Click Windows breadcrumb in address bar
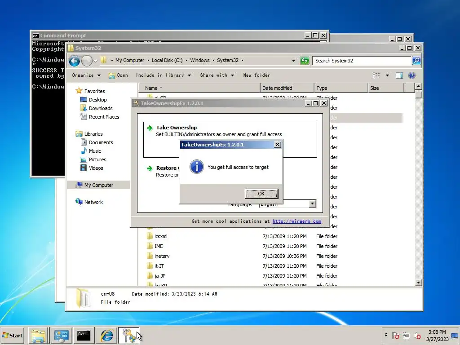Image resolution: width=460 pixels, height=345 pixels. (200, 60)
